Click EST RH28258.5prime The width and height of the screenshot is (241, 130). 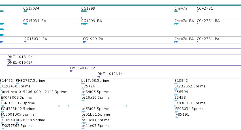[30, 120]
